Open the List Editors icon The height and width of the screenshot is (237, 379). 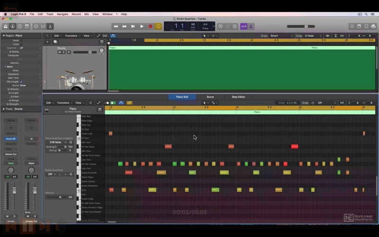[x=352, y=27]
